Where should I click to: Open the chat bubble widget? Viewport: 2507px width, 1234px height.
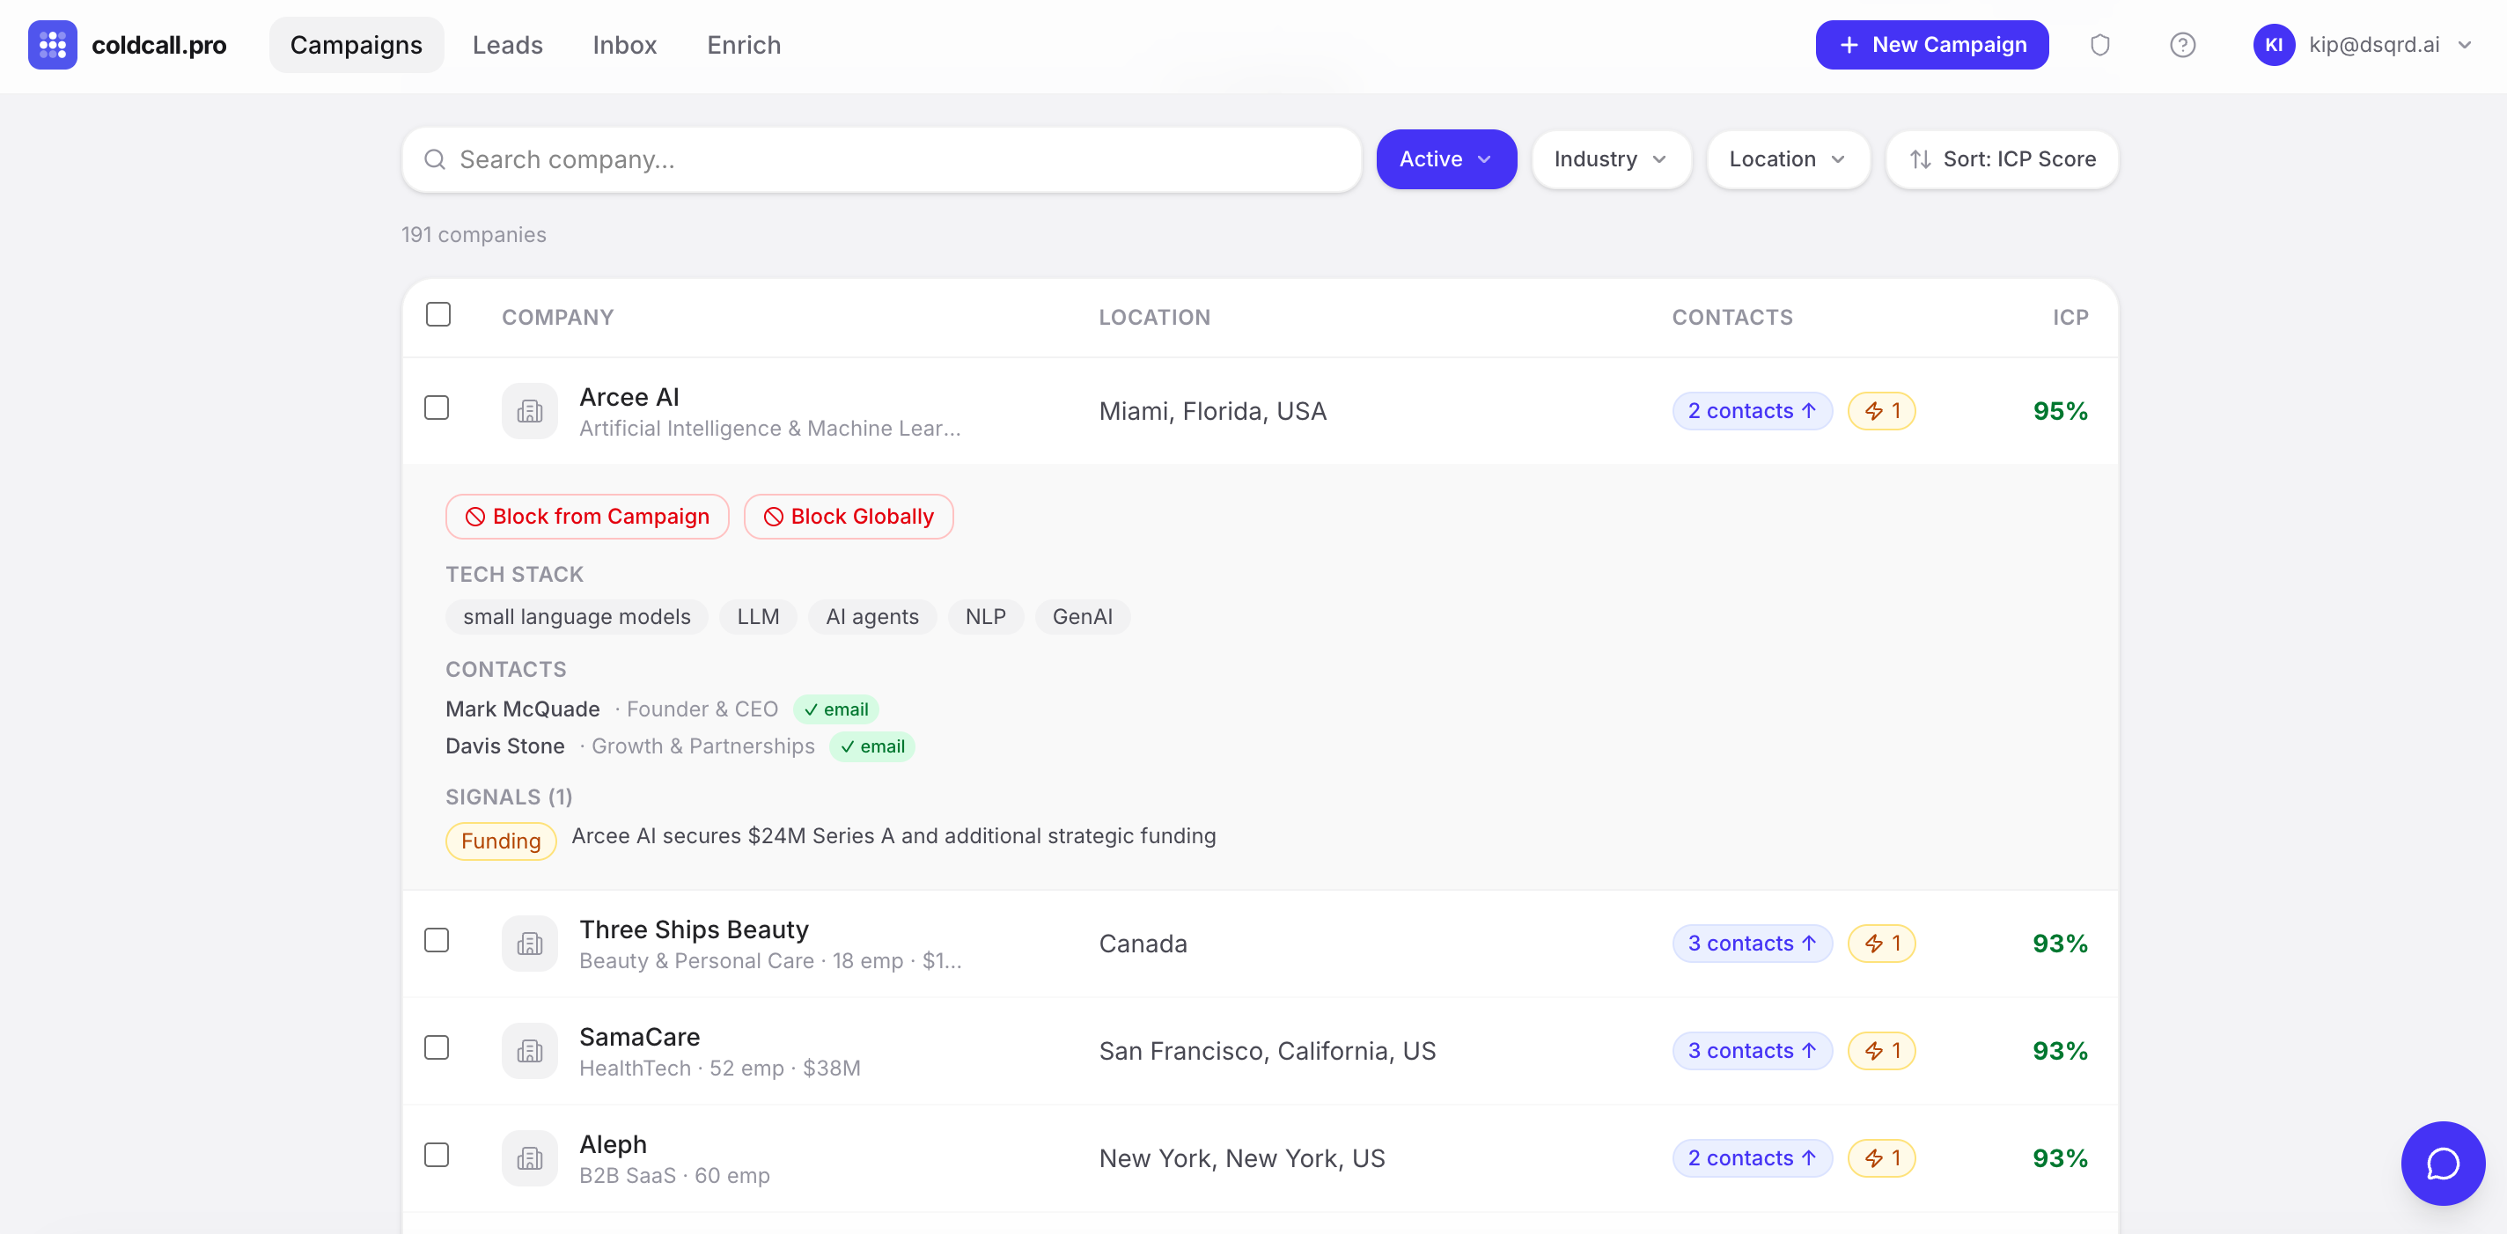click(x=2442, y=1162)
